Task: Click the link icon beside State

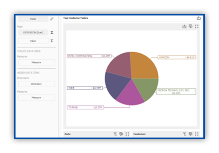Action: (x=52, y=19)
